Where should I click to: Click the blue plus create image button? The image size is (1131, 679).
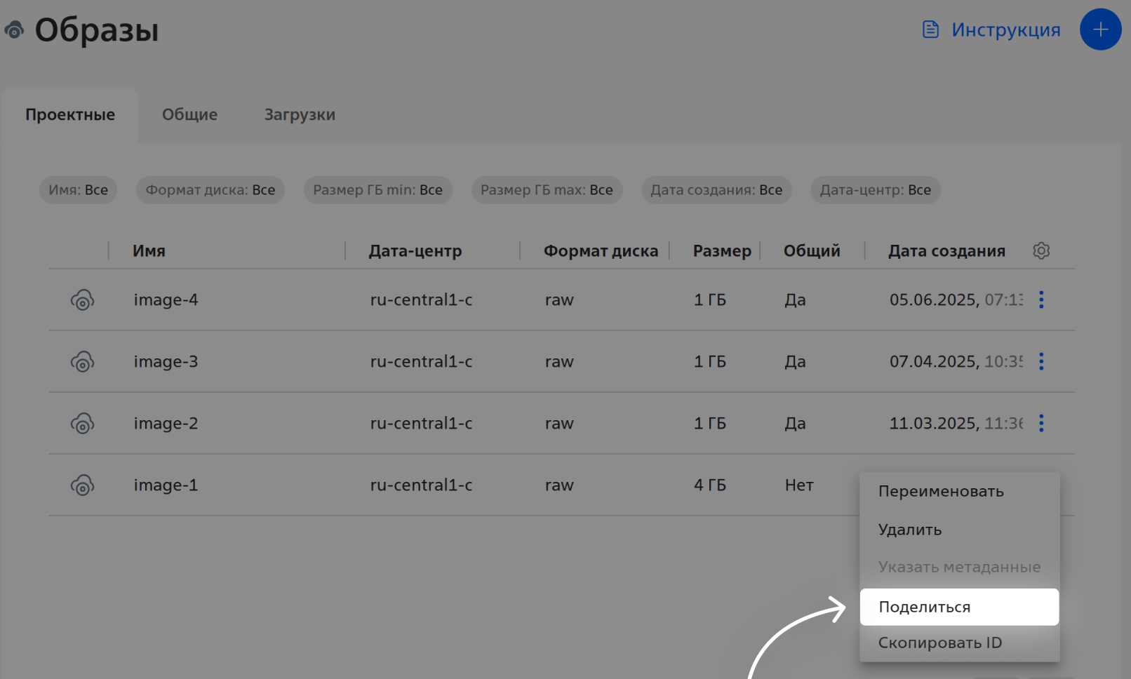pyautogui.click(x=1100, y=29)
